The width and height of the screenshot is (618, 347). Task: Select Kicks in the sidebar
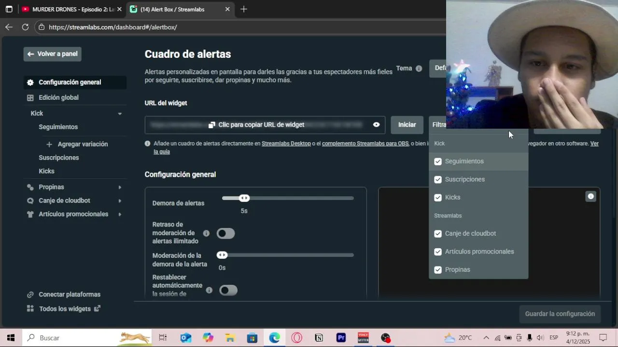point(47,171)
